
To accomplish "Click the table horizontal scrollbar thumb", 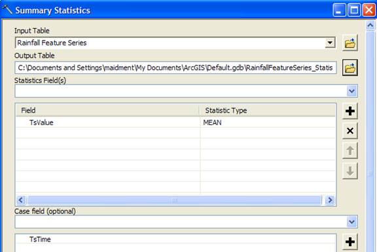I will 175,200.
